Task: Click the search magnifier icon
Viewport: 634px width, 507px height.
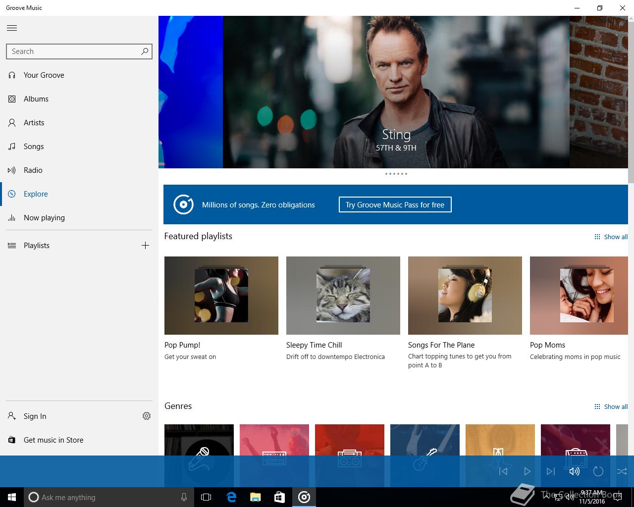Action: point(145,51)
